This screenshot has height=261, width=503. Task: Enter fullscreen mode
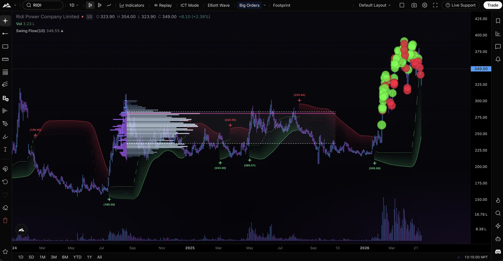[x=435, y=5]
